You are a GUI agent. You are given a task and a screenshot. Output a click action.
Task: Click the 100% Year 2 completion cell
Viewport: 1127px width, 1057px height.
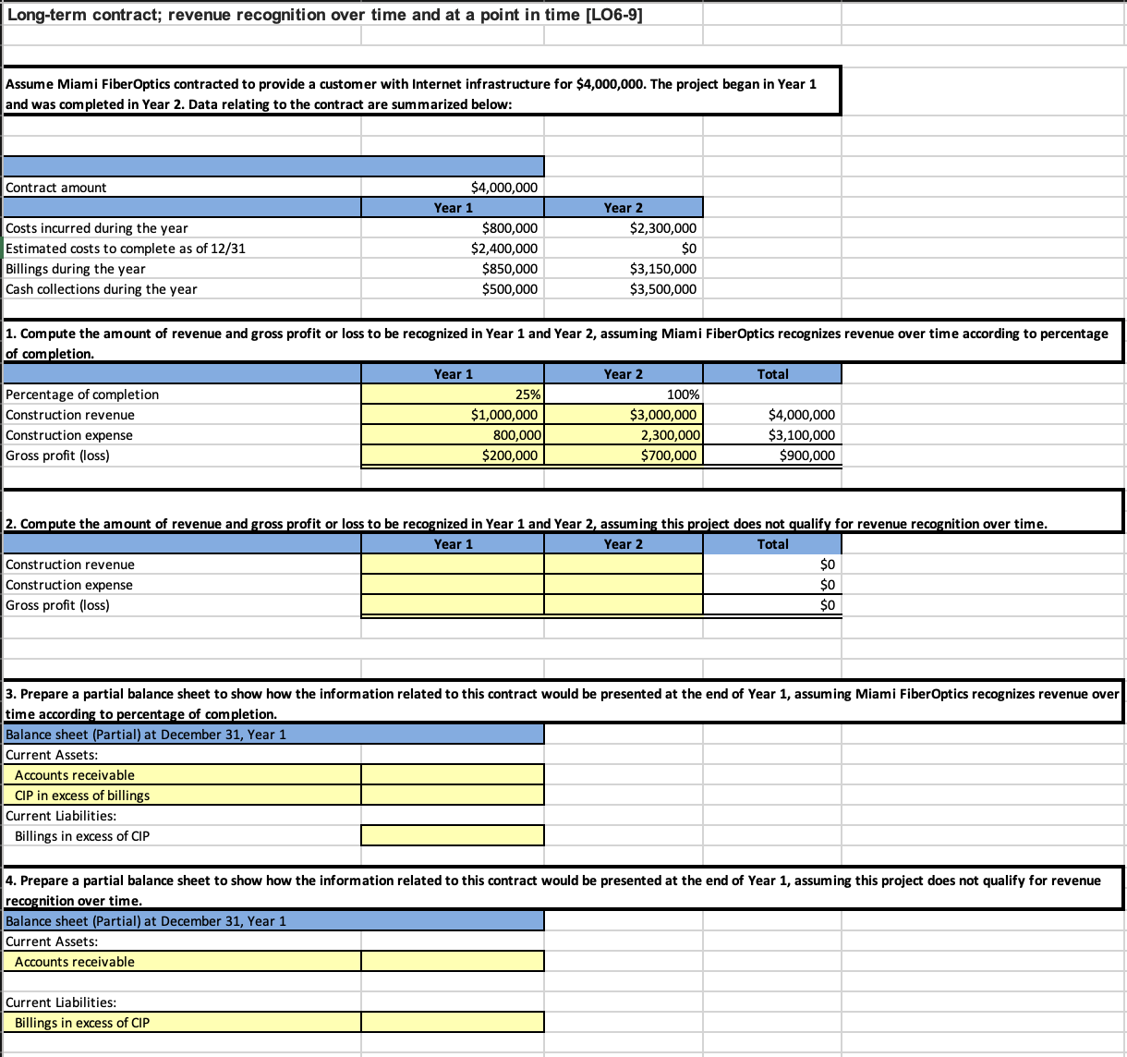[623, 394]
